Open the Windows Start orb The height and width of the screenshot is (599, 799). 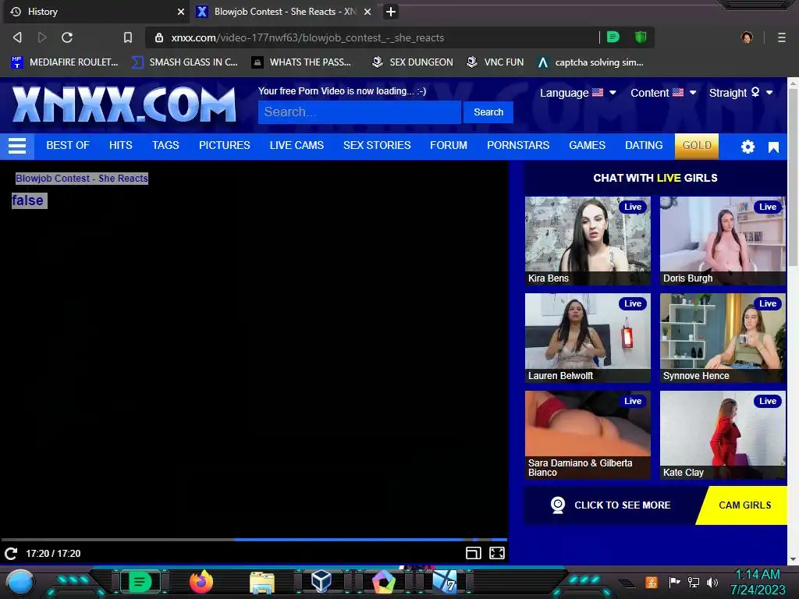pos(20,582)
